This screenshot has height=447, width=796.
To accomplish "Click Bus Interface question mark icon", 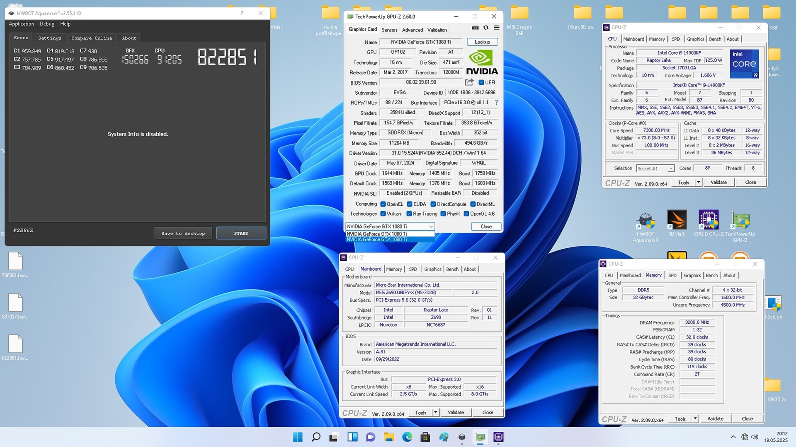I will click(x=496, y=102).
